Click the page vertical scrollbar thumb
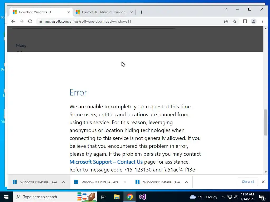 (266, 122)
